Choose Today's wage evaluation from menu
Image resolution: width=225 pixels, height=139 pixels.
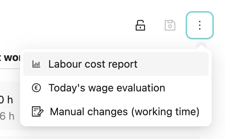click(116, 88)
